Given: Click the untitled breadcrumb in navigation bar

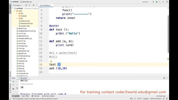Looking at the screenshot, I should tap(14, 2).
